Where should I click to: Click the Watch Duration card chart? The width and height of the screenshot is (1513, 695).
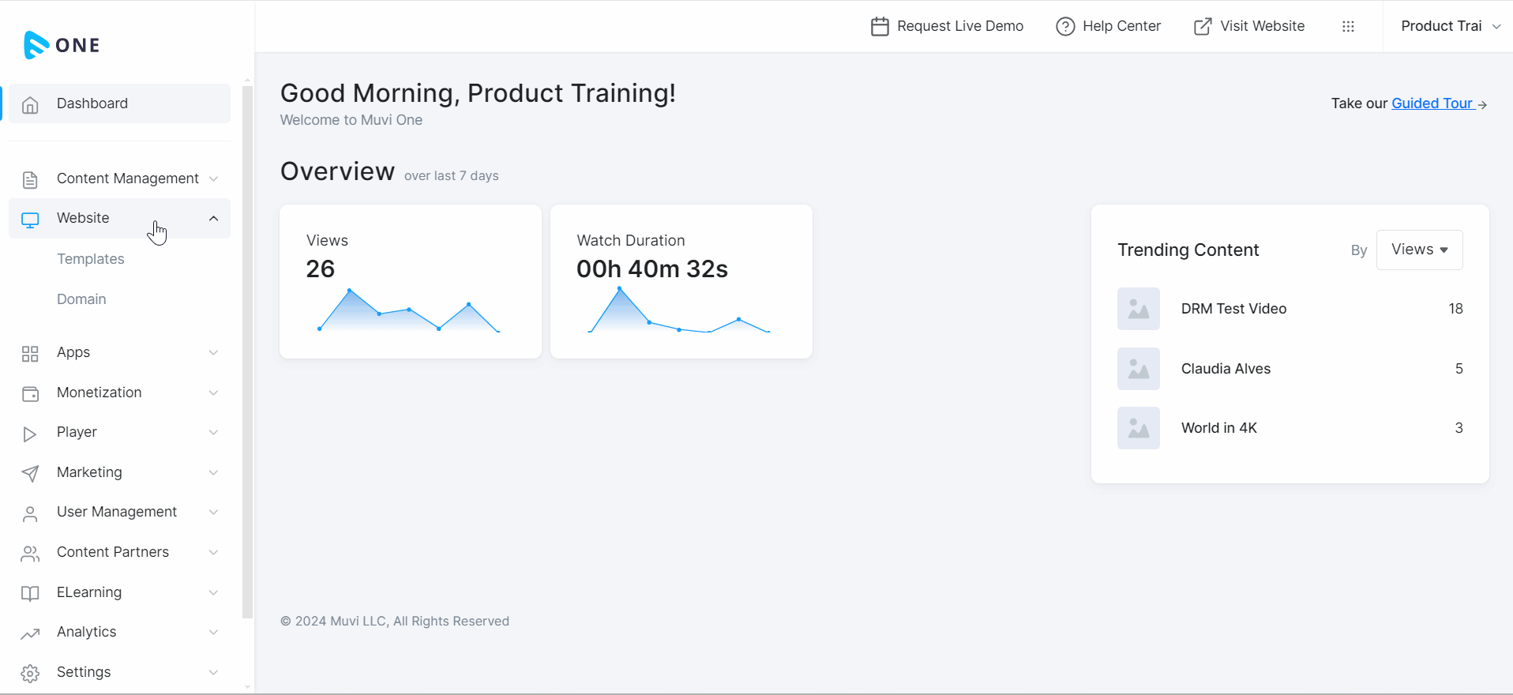pos(679,310)
